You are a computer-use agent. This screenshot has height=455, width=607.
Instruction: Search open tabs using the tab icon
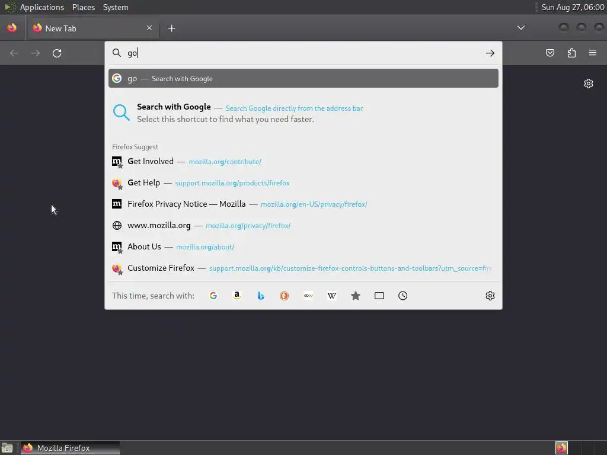379,296
